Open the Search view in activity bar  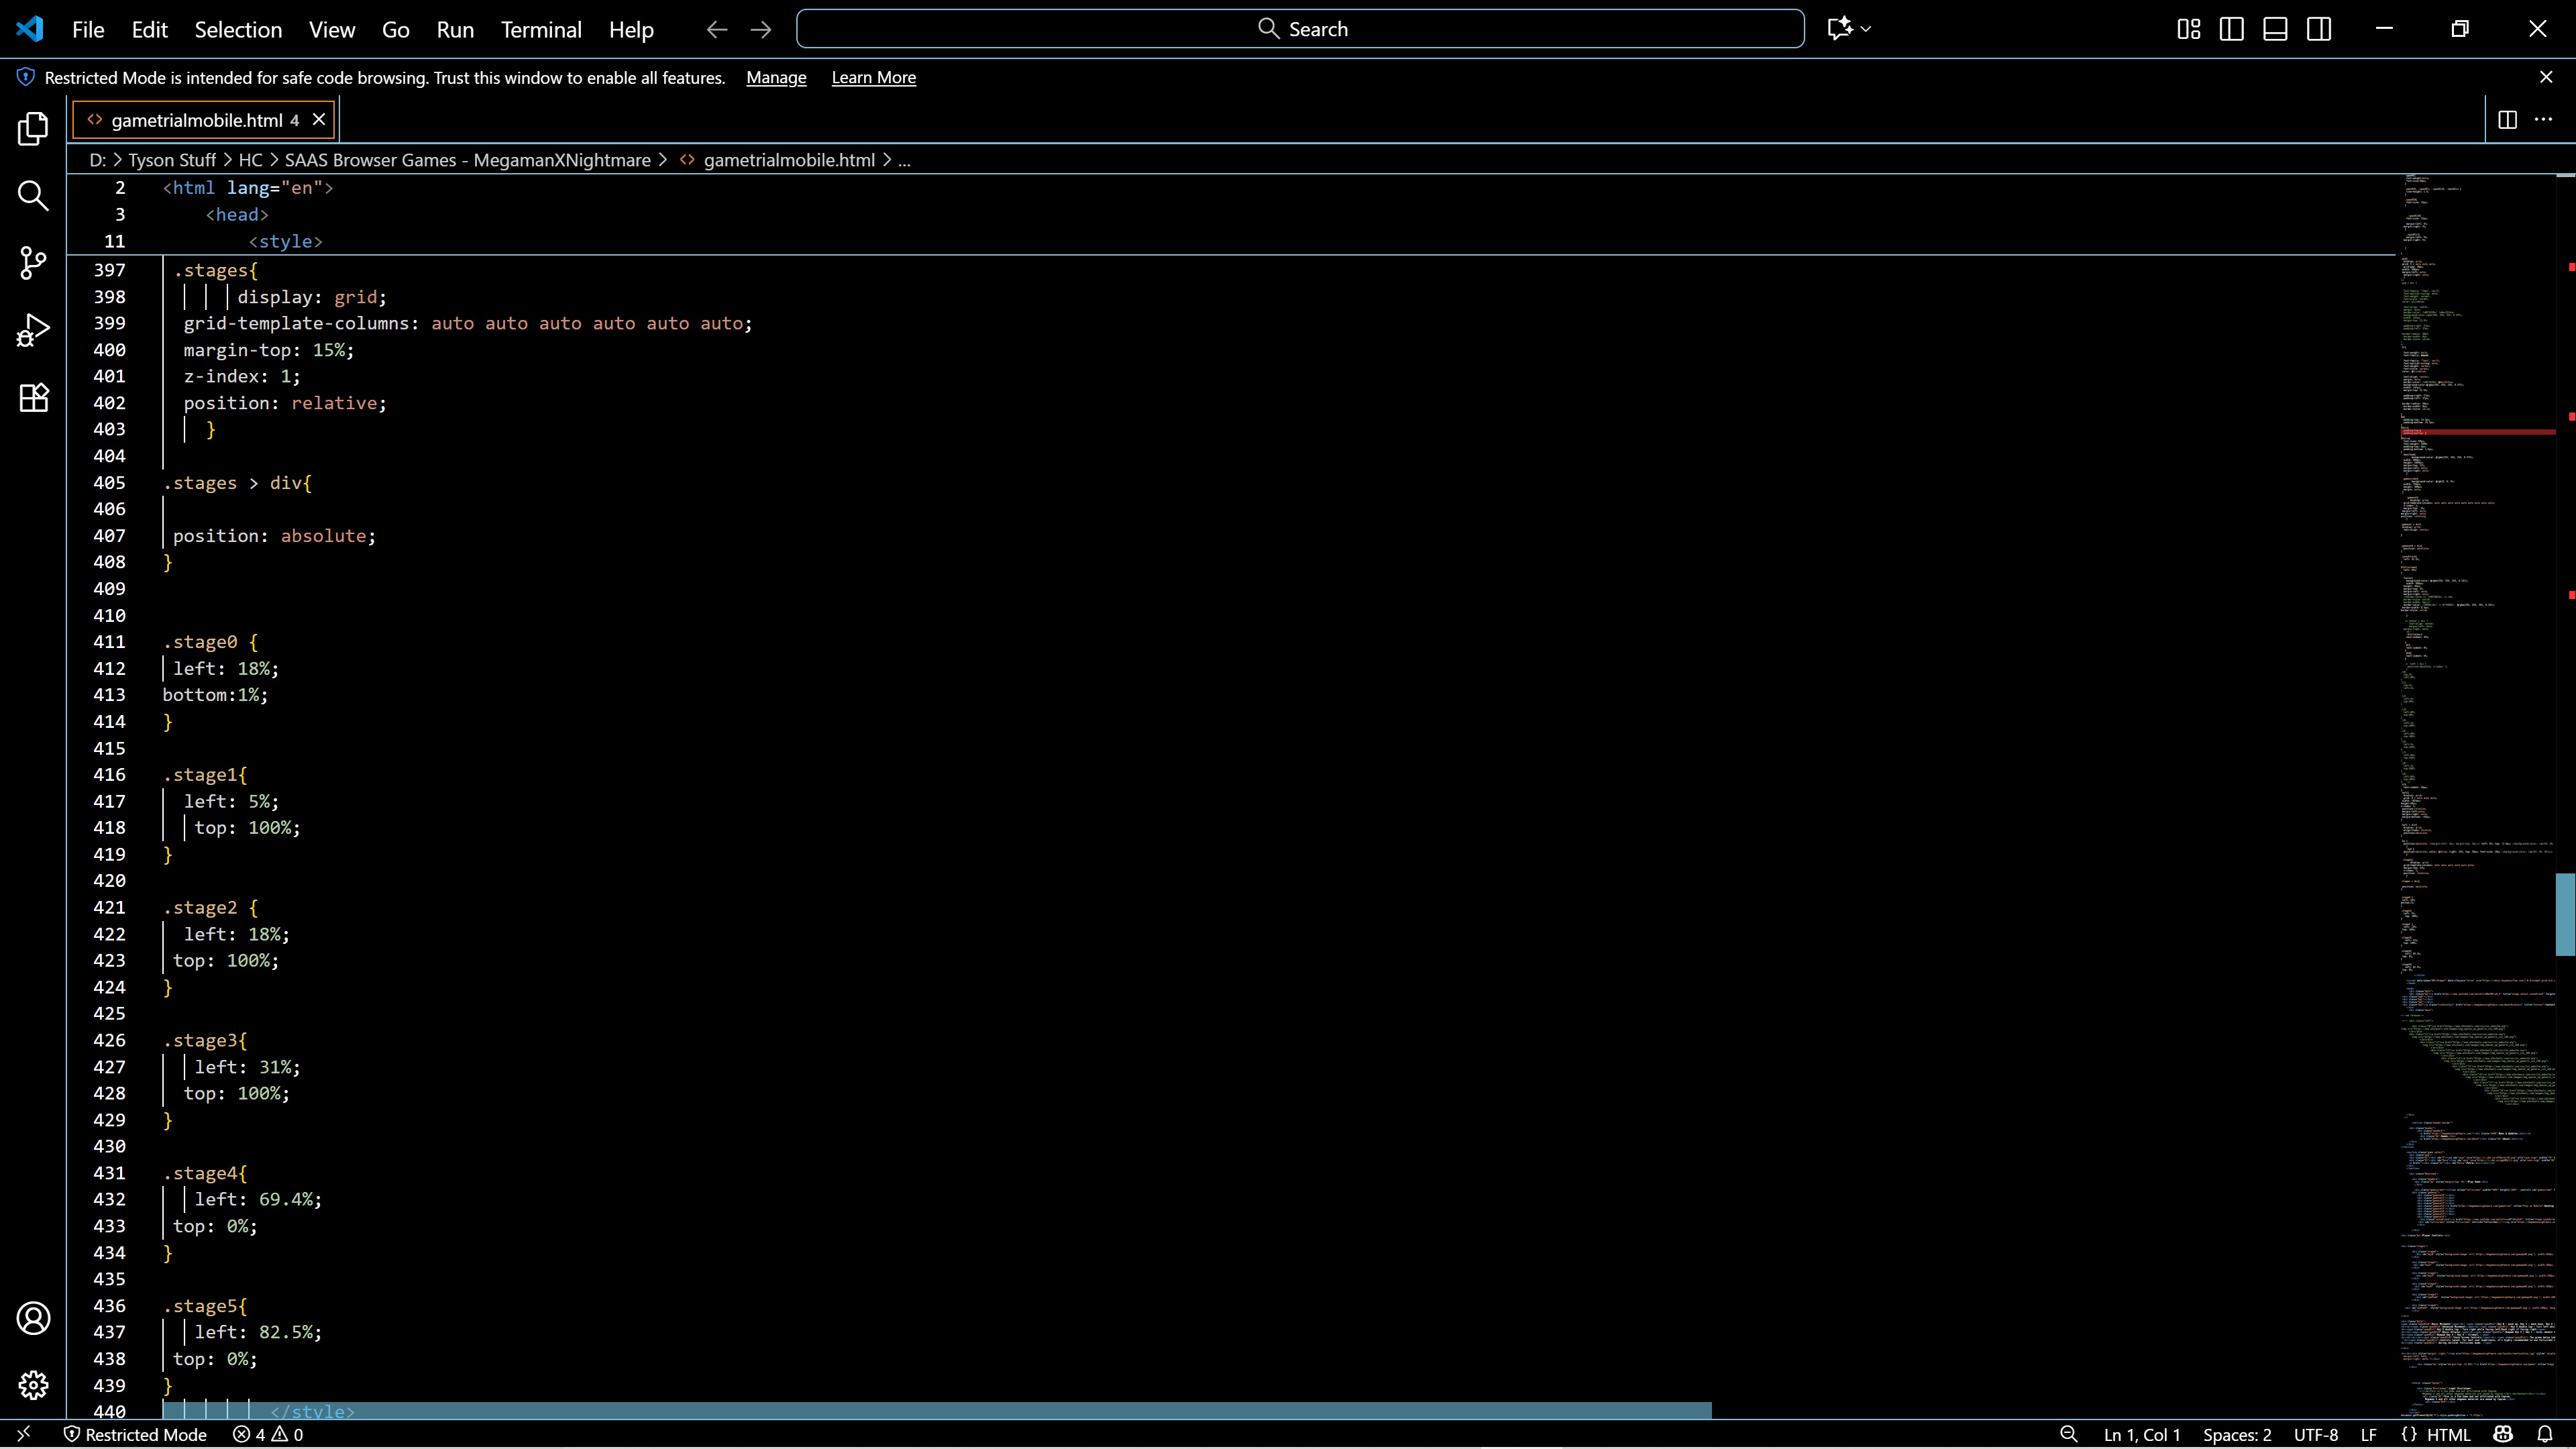tap(33, 196)
